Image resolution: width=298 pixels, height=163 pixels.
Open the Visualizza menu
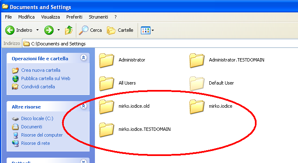(51, 17)
